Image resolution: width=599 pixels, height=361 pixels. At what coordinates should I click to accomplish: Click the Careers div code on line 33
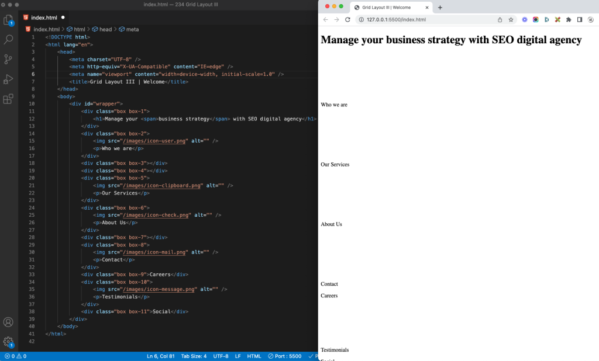click(x=135, y=275)
